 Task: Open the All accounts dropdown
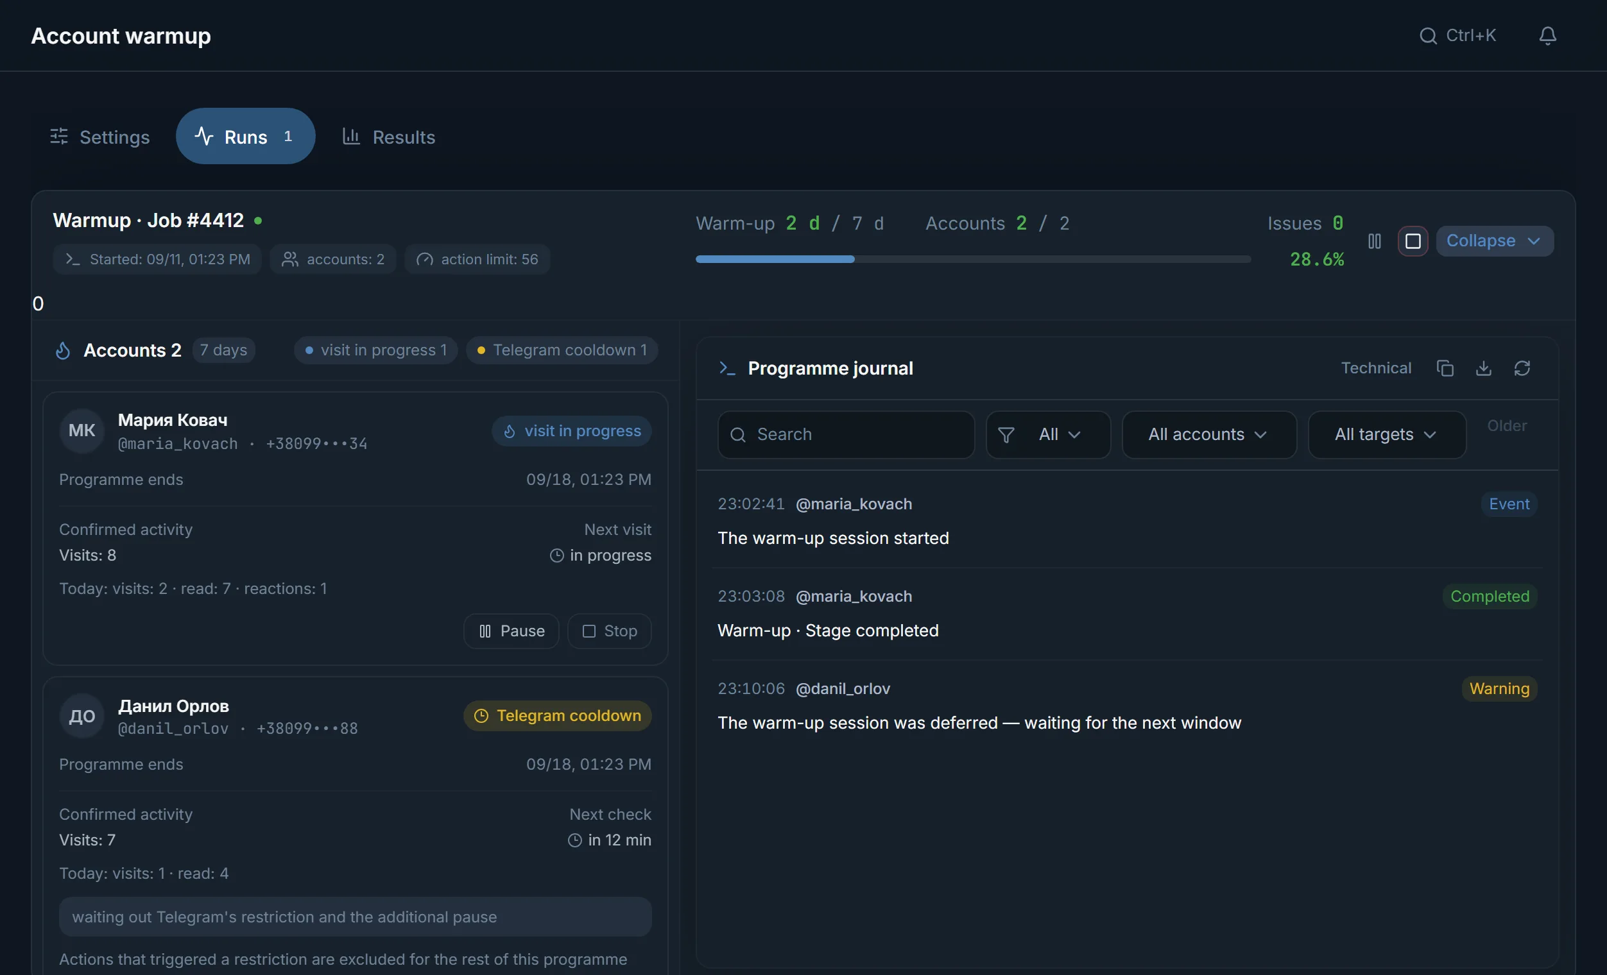coord(1208,435)
